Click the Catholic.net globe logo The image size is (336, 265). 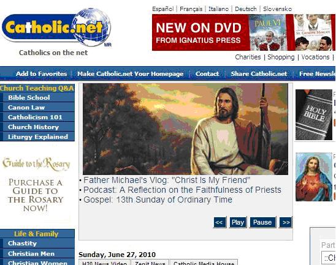coord(56,28)
